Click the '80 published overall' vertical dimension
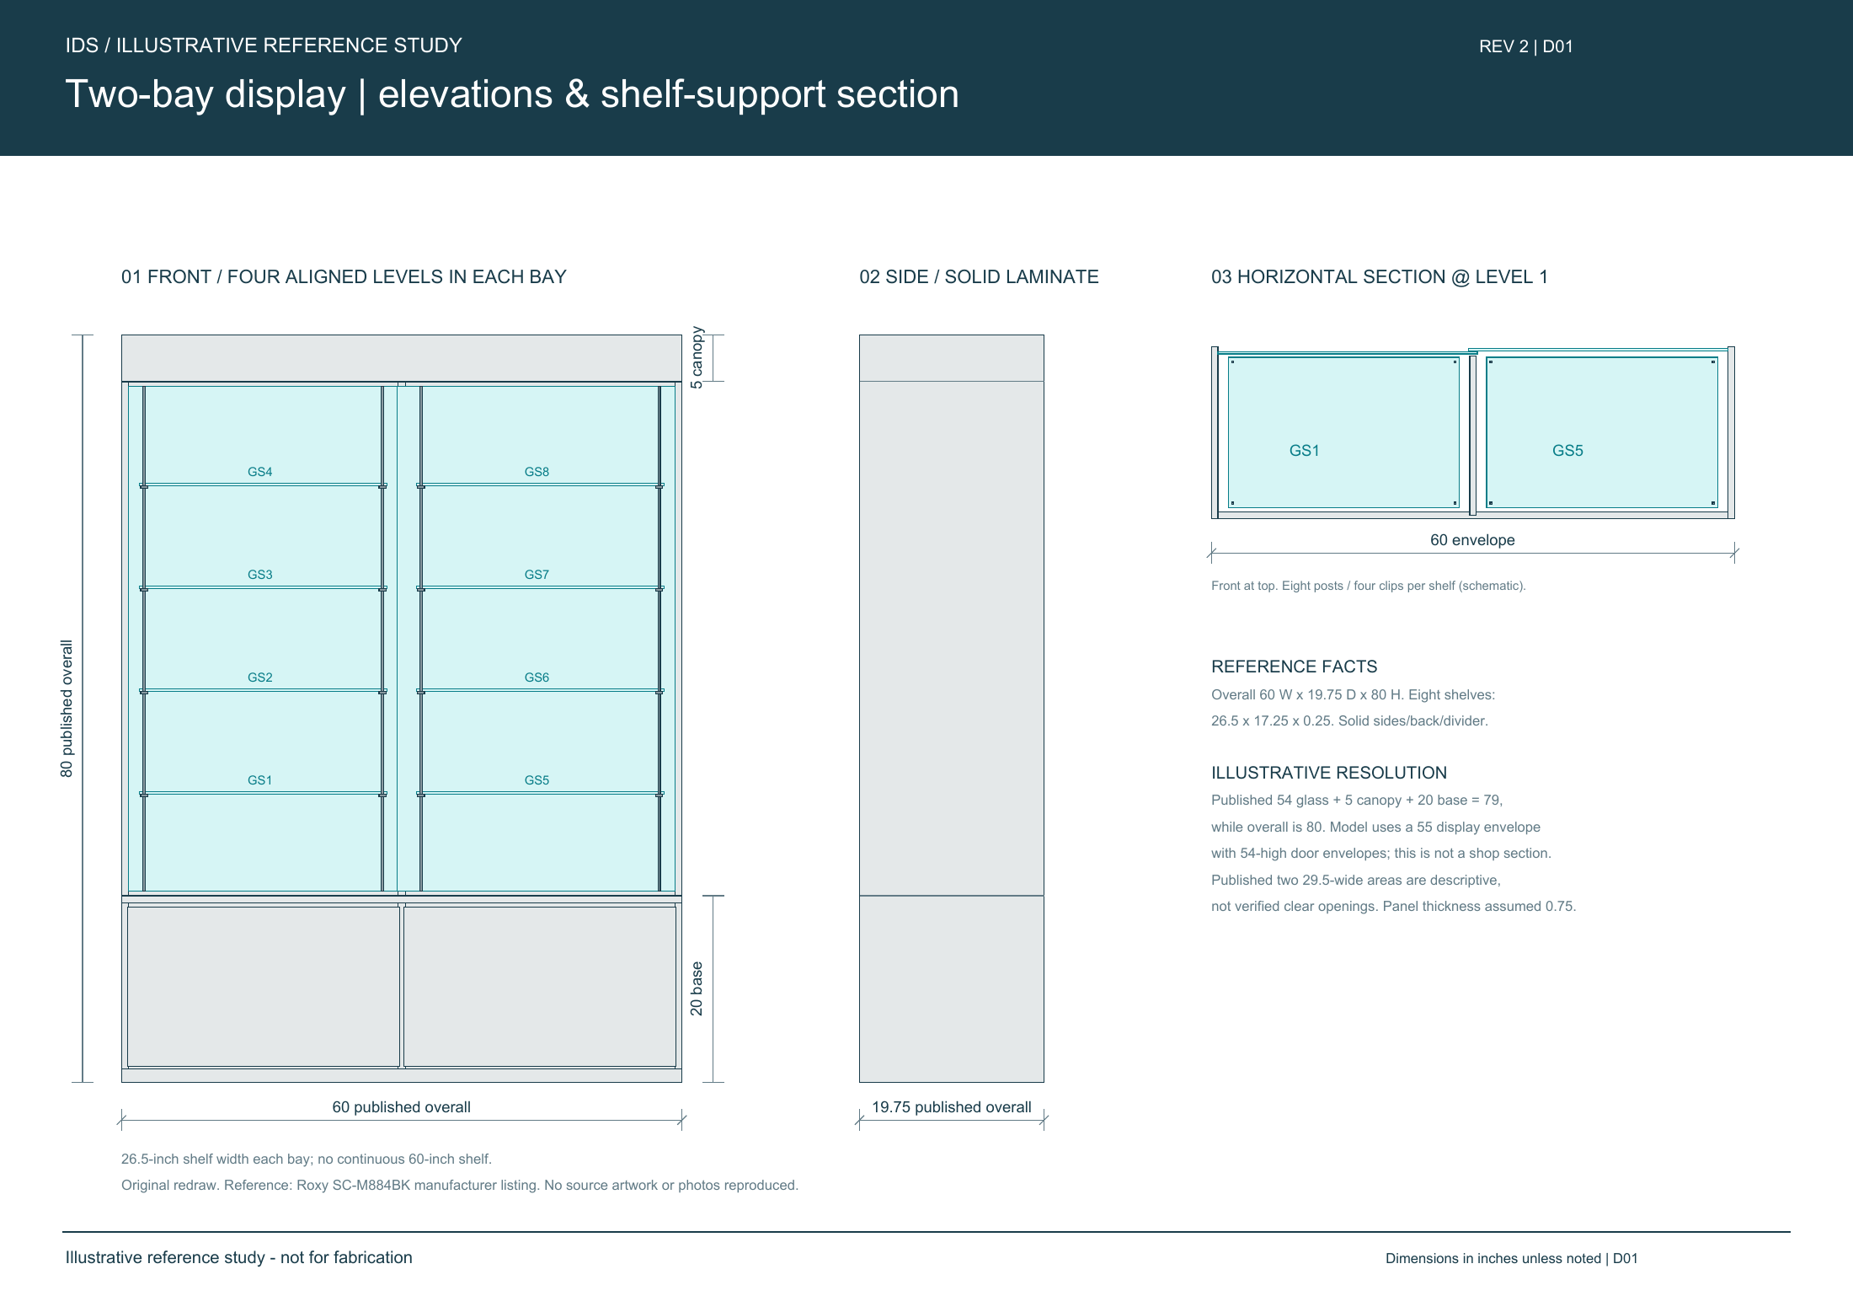This screenshot has height=1312, width=1853. click(67, 709)
